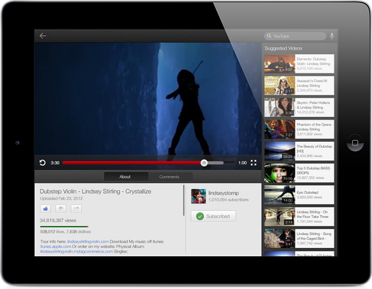Select Phantom of the Opera suggested video
This screenshot has width=372, height=289.
299,129
